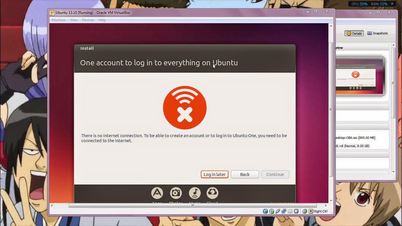Minimize the Ubuntu 13.10 VM window
The image size is (402, 226).
pyautogui.click(x=308, y=11)
